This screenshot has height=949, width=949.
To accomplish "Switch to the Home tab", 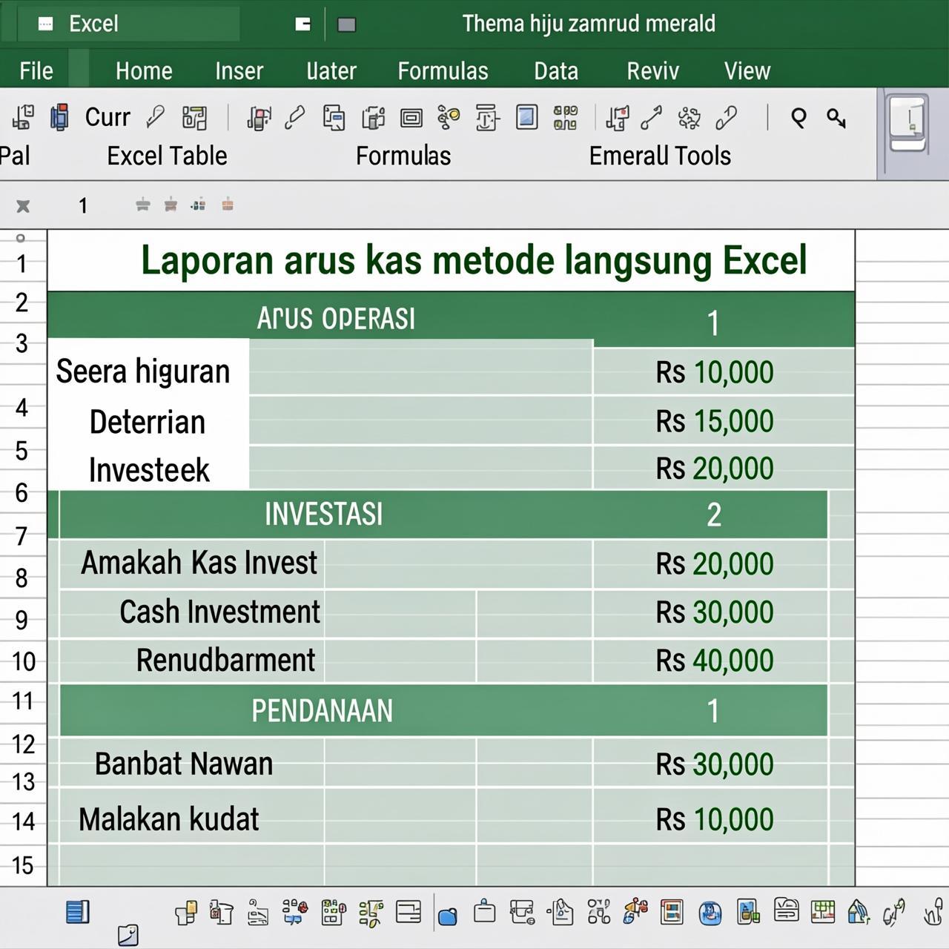I will point(144,71).
